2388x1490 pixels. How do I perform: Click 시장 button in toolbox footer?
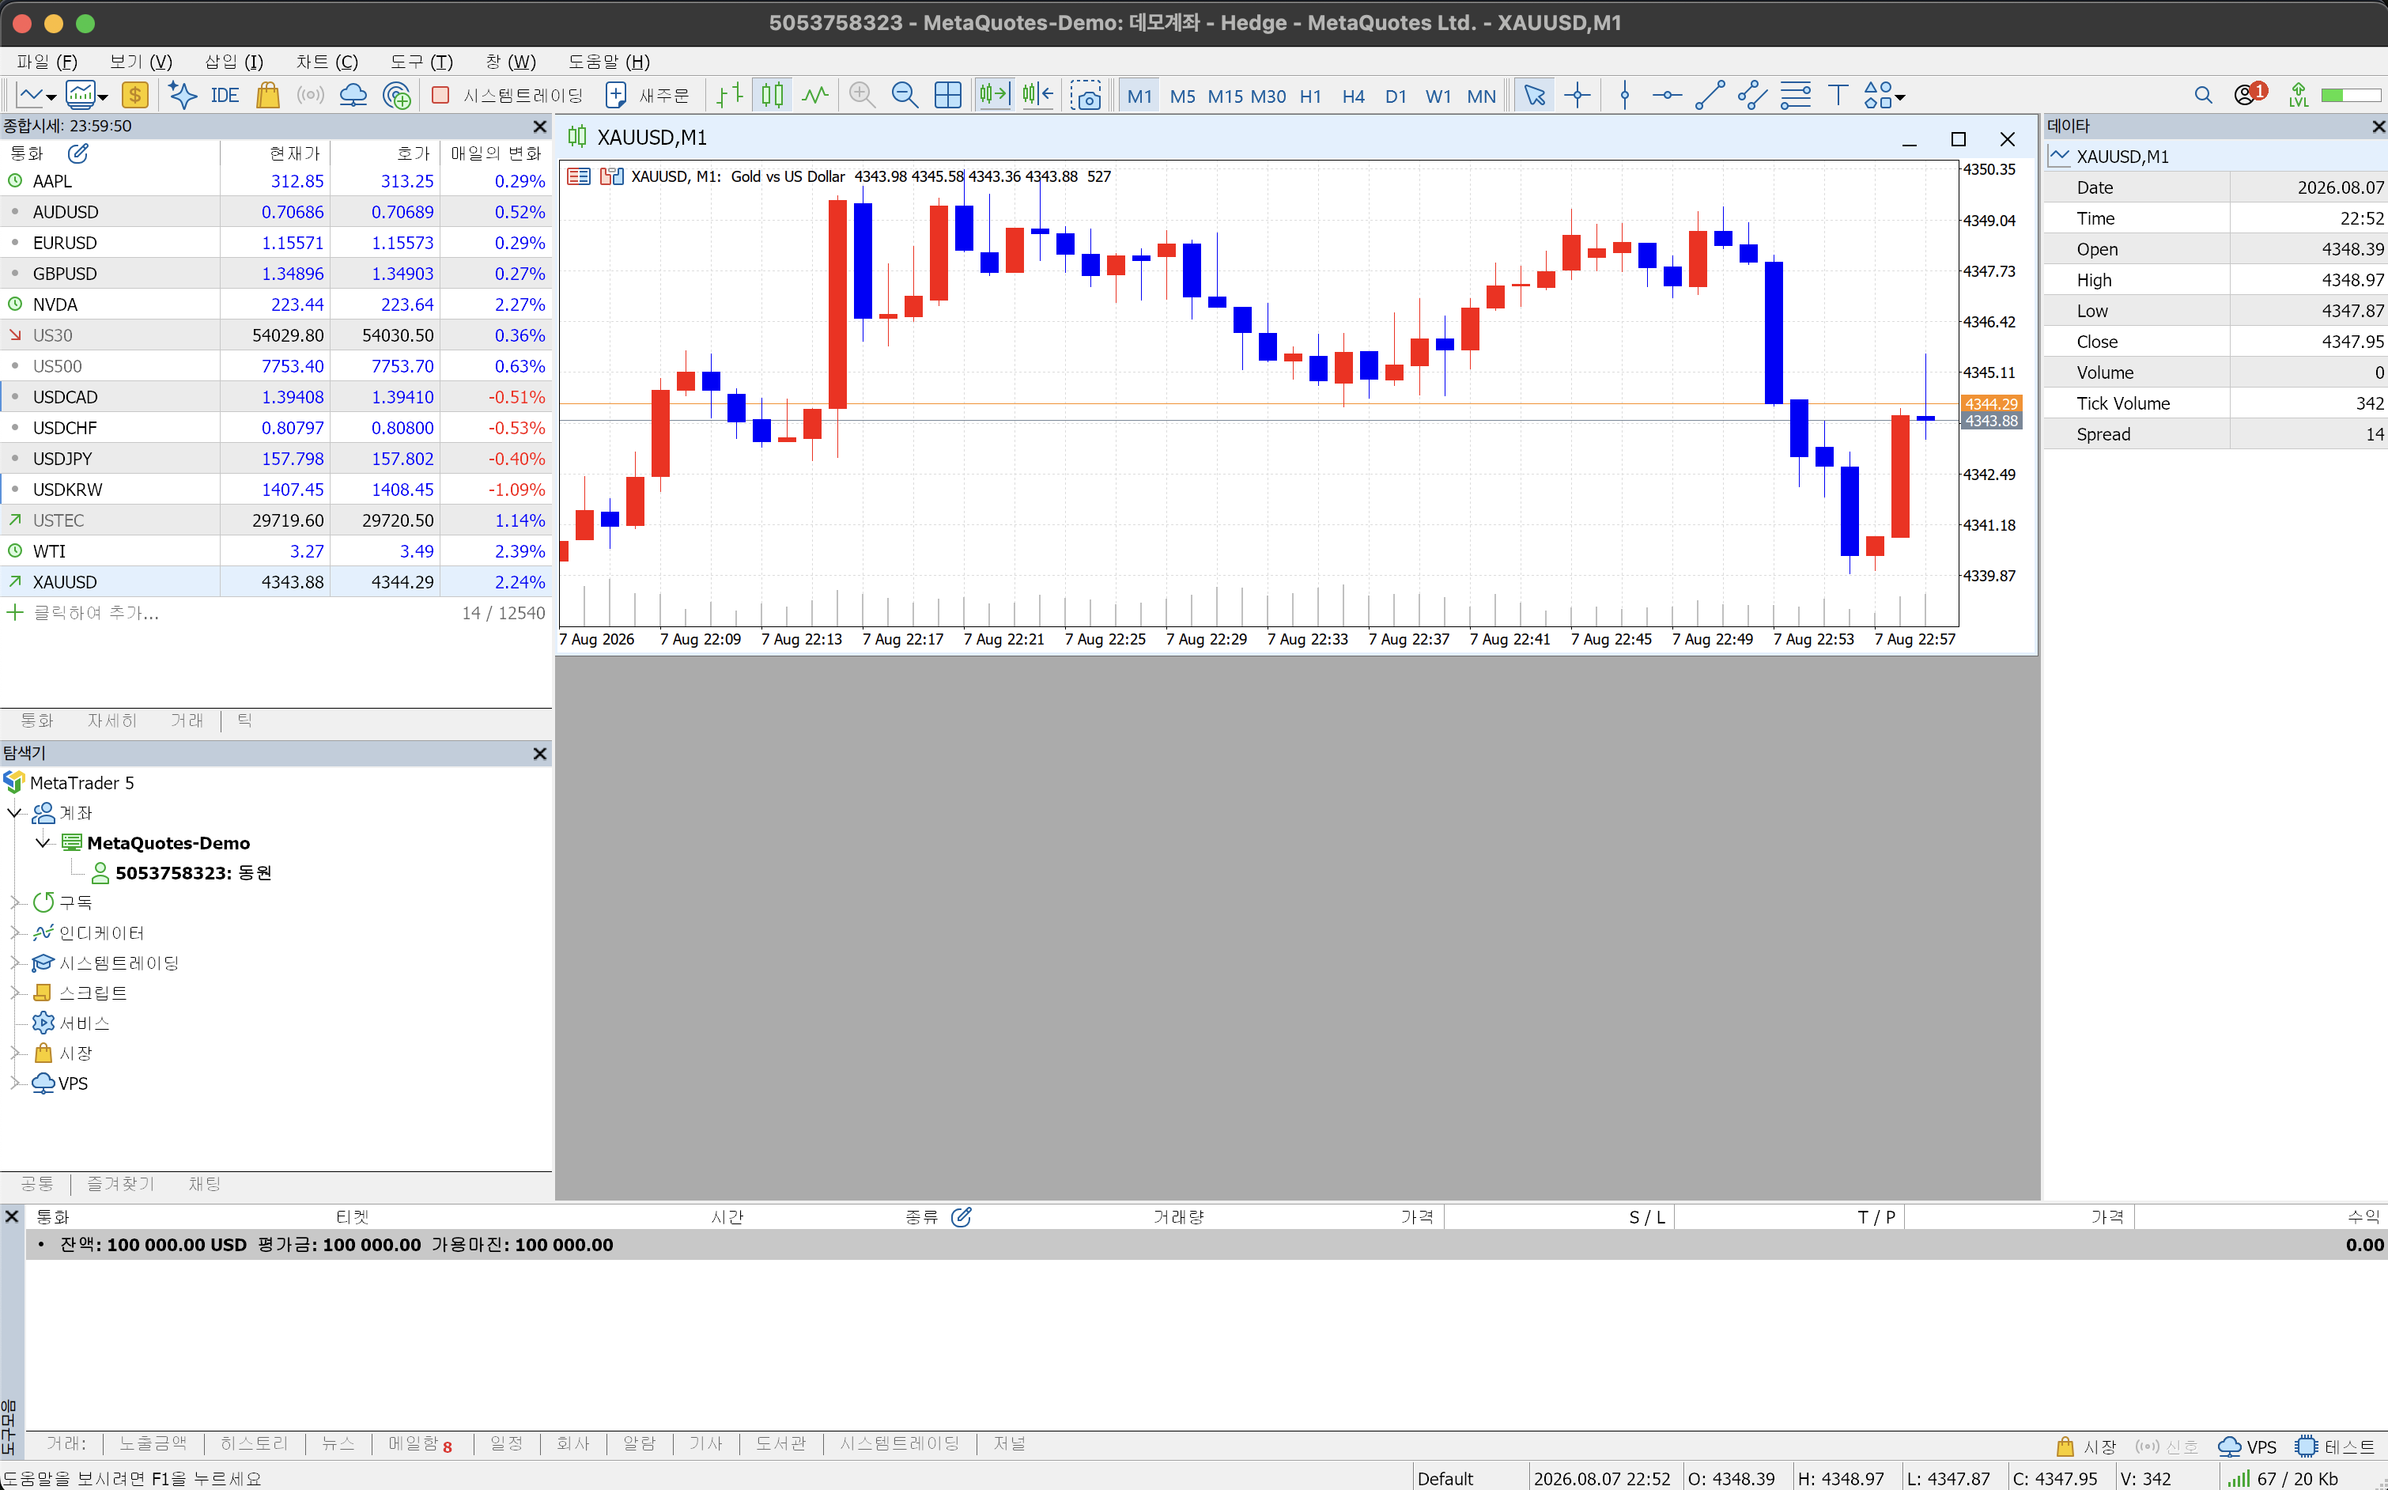click(x=2088, y=1447)
